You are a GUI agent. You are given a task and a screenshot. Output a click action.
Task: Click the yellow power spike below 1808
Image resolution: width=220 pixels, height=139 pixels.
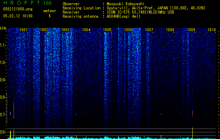(161, 137)
